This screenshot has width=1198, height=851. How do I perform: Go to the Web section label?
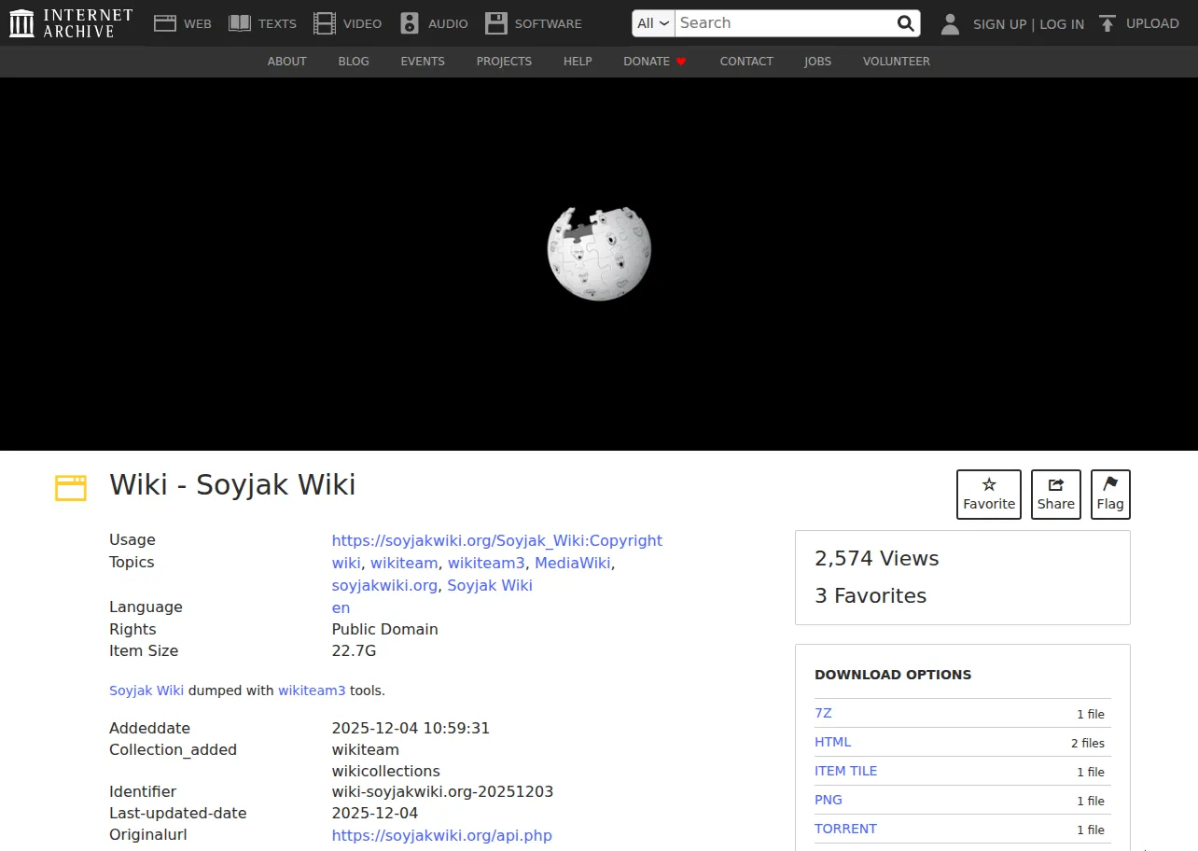[x=198, y=23]
